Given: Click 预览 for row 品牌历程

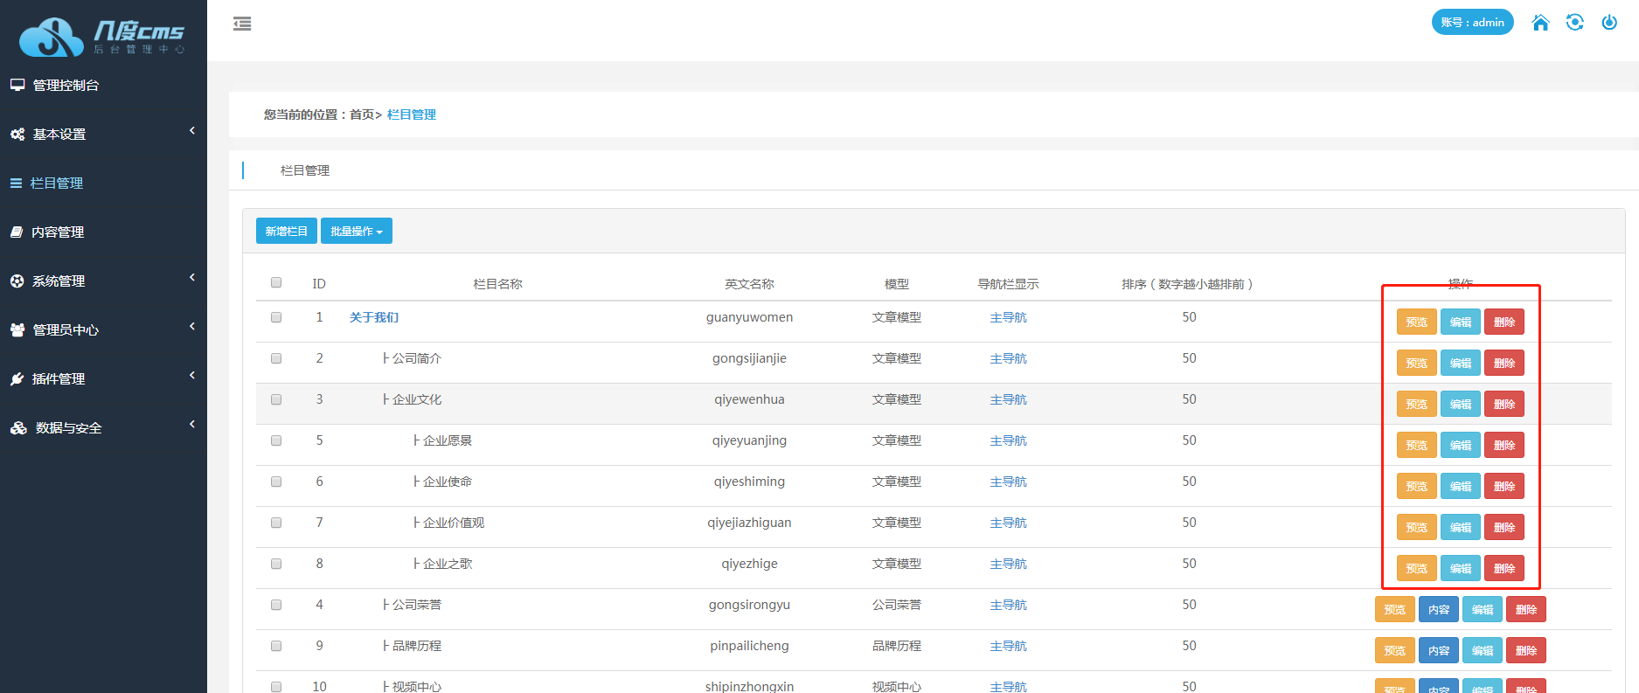Looking at the screenshot, I should pos(1394,650).
